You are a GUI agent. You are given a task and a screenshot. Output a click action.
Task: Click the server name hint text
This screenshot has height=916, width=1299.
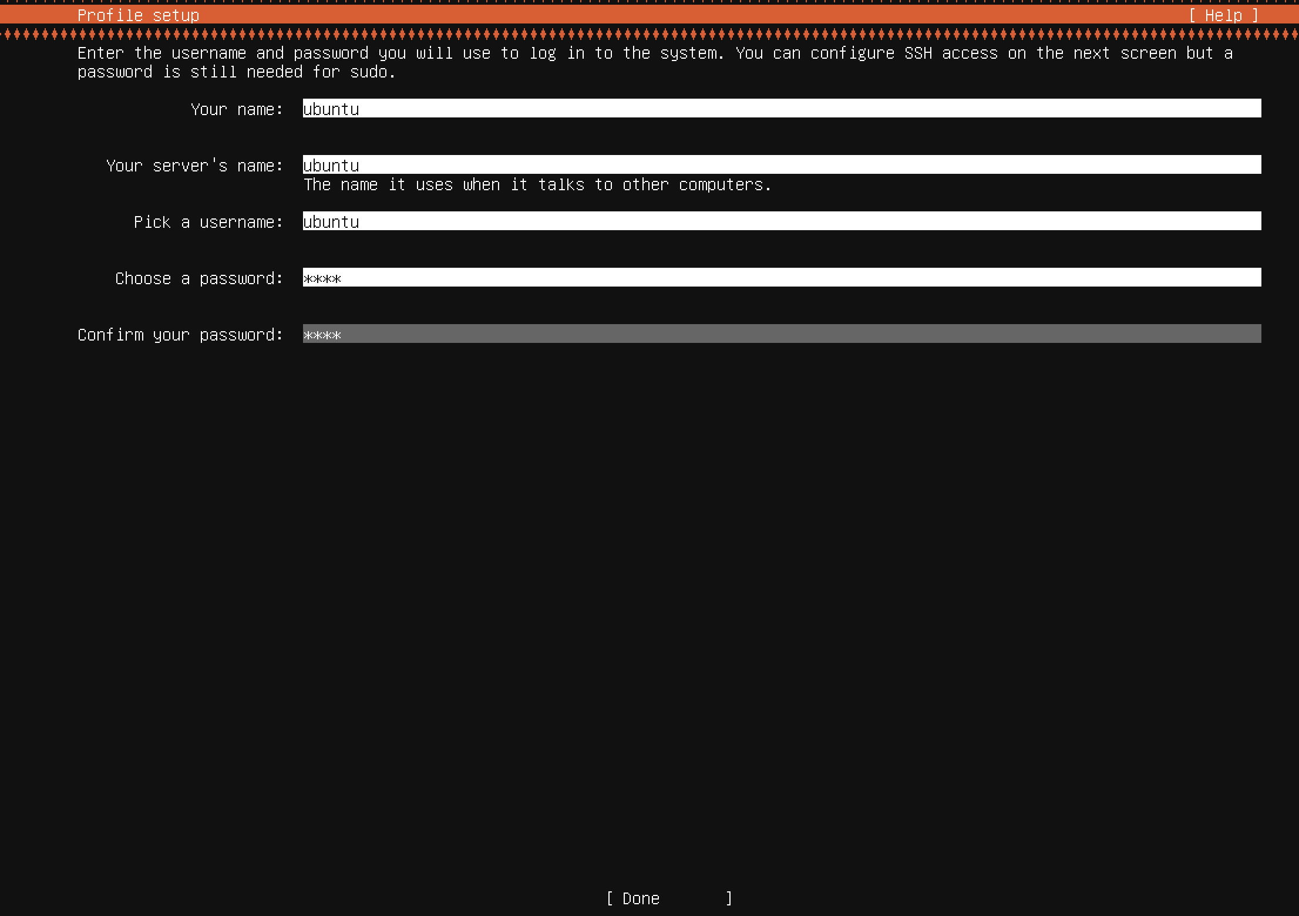tap(537, 185)
